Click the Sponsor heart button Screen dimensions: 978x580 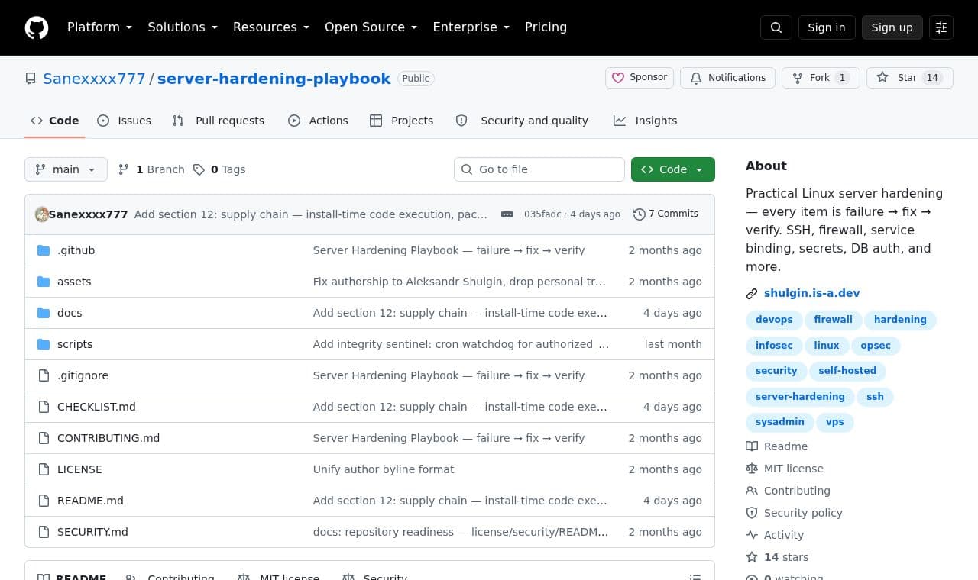tap(640, 78)
